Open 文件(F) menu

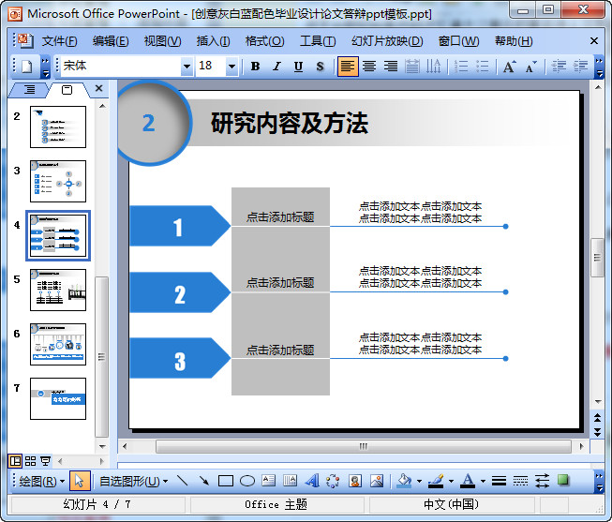(x=59, y=41)
